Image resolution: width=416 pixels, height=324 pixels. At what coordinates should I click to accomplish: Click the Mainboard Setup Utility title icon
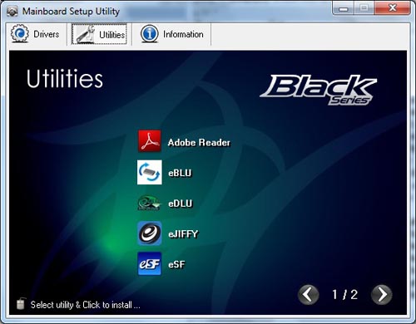pyautogui.click(x=12, y=12)
